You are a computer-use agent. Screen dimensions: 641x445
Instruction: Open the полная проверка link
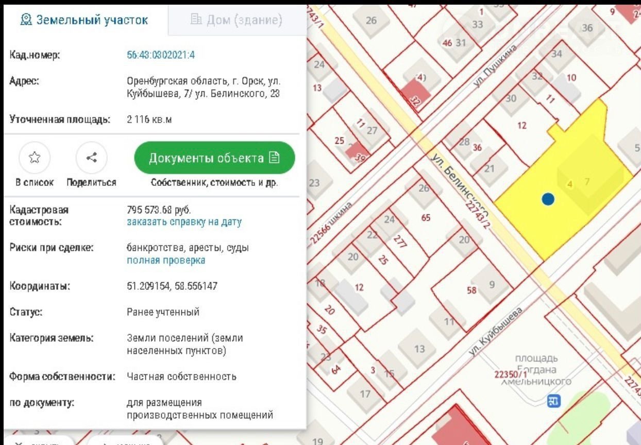point(165,261)
